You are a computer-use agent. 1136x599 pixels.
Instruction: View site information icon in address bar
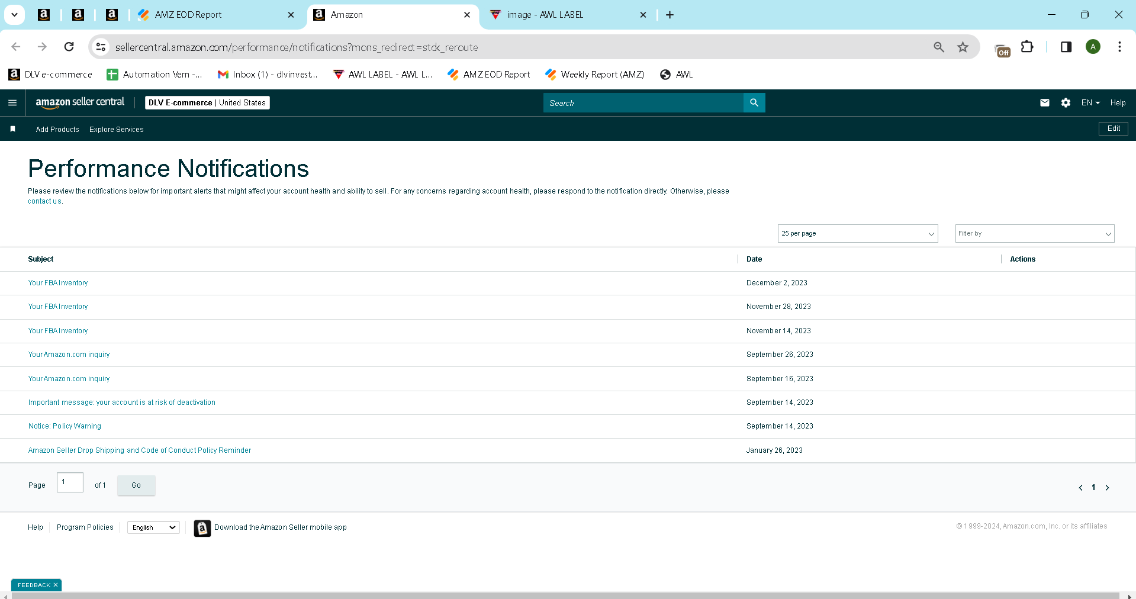pos(101,47)
